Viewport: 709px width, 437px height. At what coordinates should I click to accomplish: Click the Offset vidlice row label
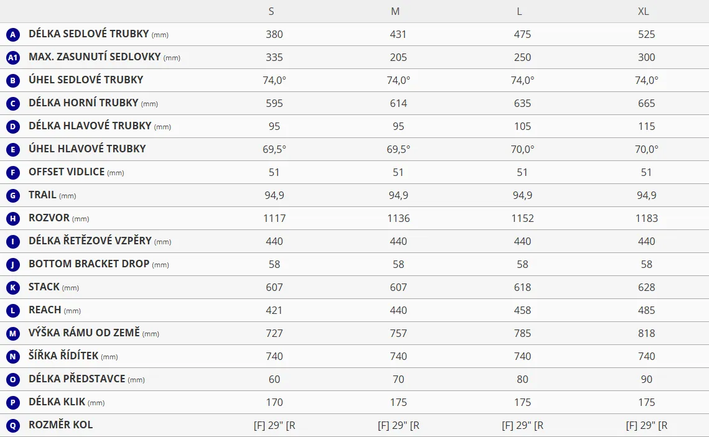pos(67,172)
